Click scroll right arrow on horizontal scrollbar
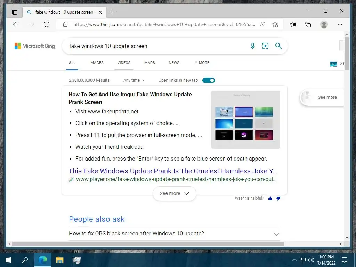Screen dimensions: 356x267 pos(341,244)
